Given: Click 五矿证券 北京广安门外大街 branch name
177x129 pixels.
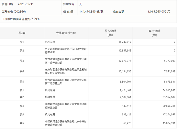Looking at the screenshot, I should (x=66, y=50).
